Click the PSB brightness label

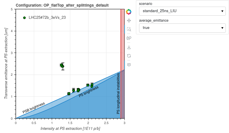click(34, 108)
